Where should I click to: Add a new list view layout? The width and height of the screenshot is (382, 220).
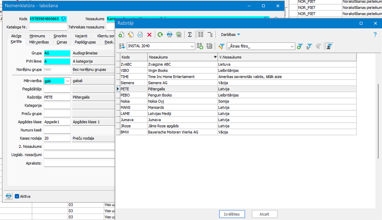pos(200,46)
